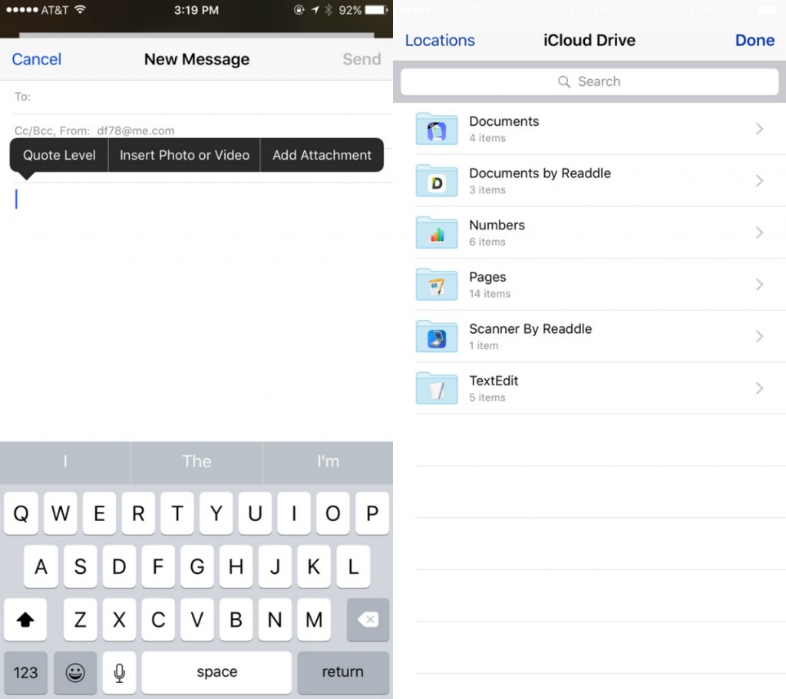Tap the L key
This screenshot has width=786, height=699.
click(353, 567)
